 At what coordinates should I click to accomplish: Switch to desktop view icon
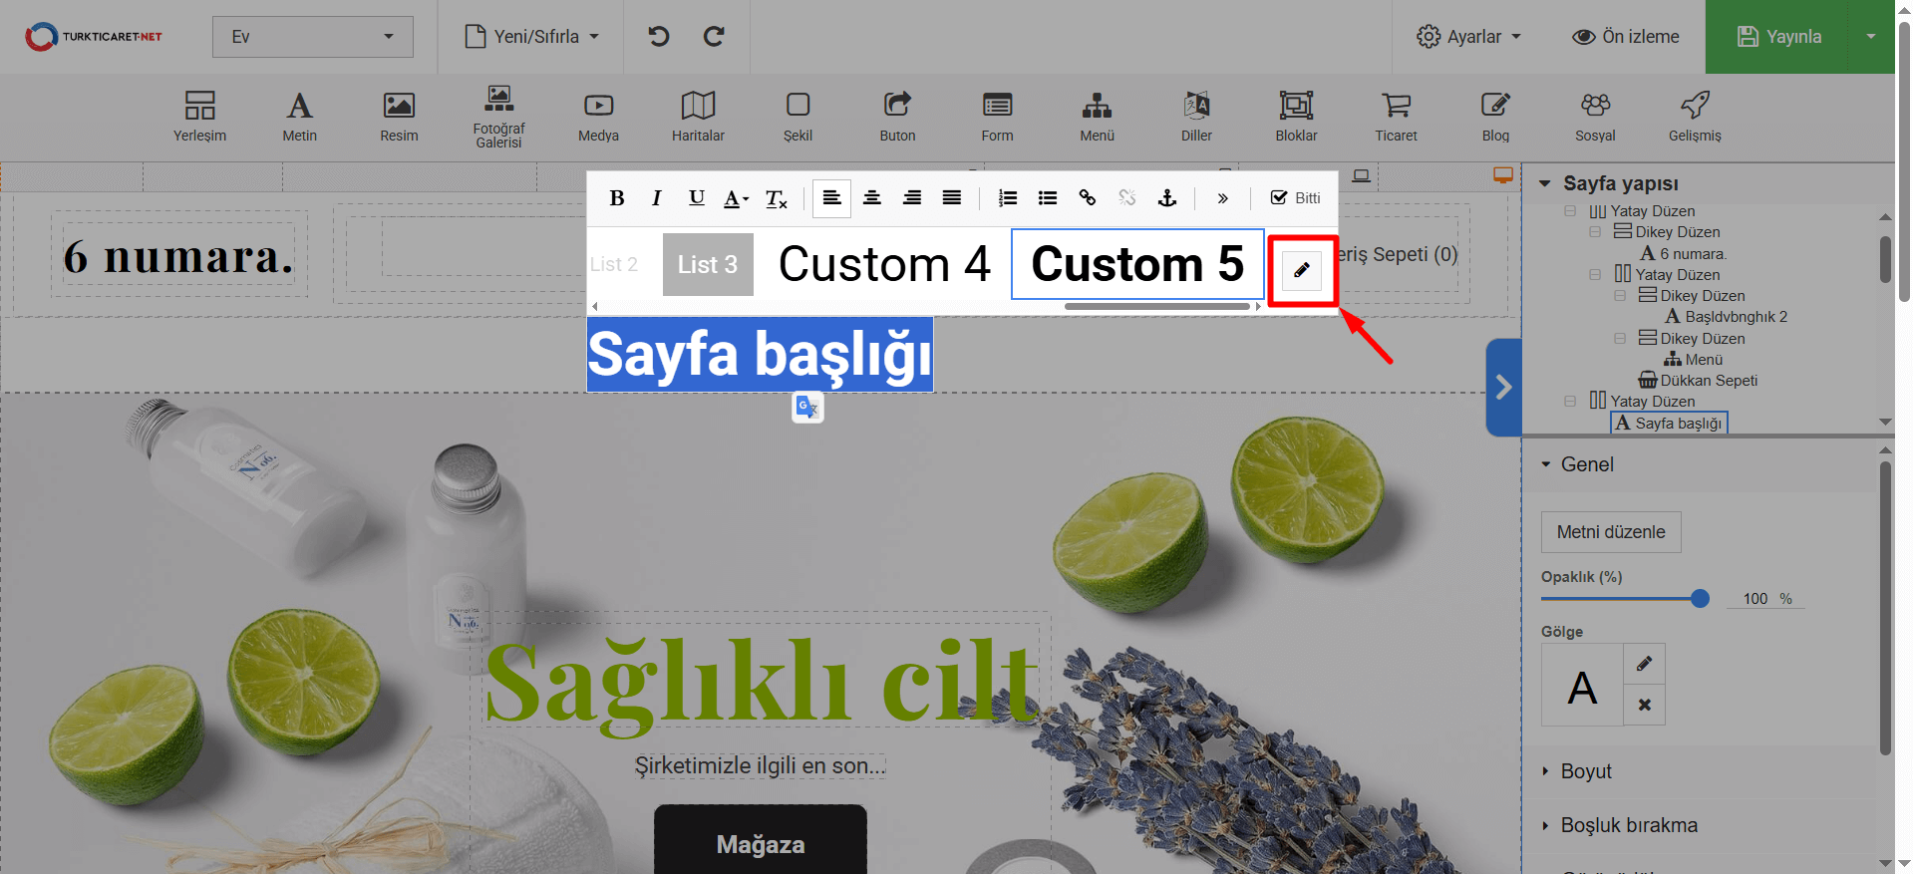1503,175
